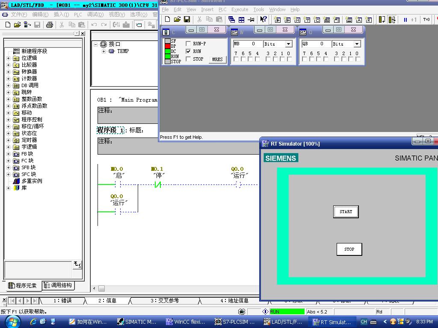Click the context help arrow icon in PLCSIM
438x328 pixels.
[x=263, y=20]
